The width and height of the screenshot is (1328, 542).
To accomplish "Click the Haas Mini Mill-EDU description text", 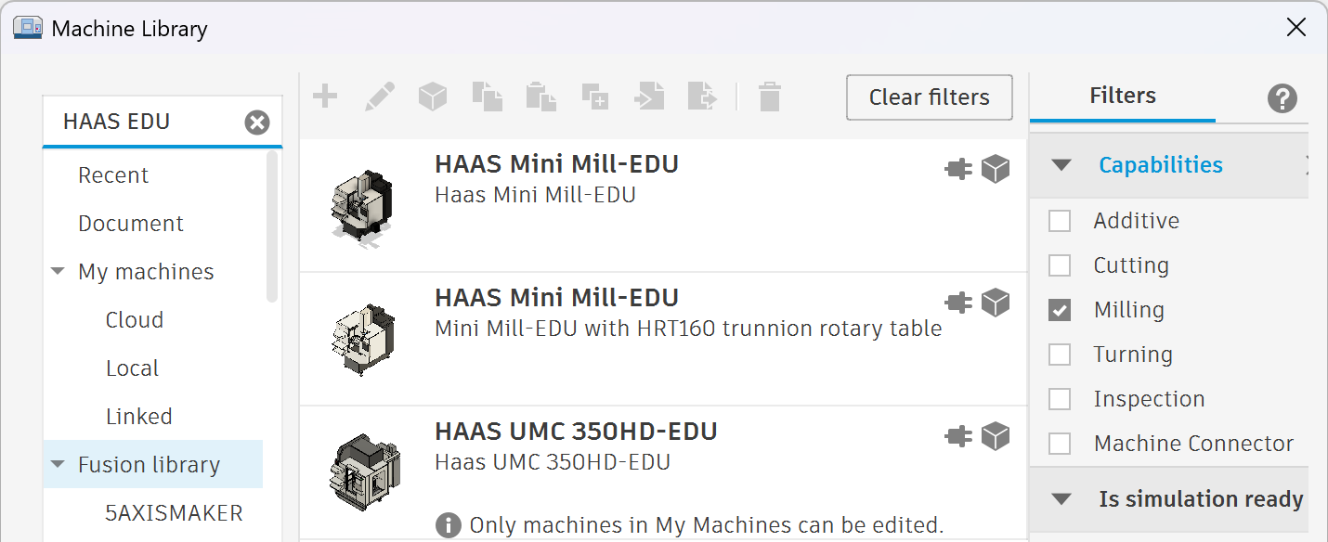I will (x=535, y=195).
